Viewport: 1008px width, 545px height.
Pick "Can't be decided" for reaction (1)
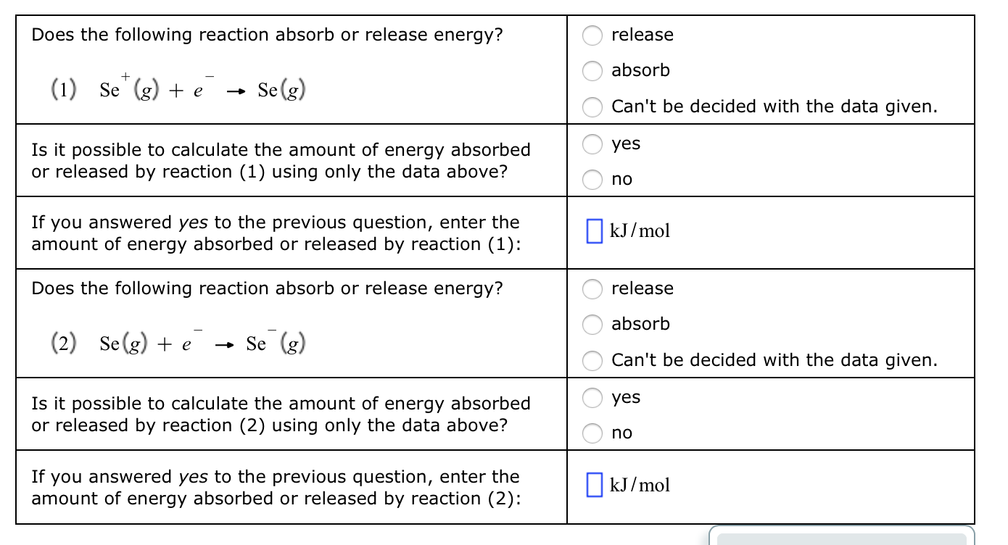pos(592,107)
